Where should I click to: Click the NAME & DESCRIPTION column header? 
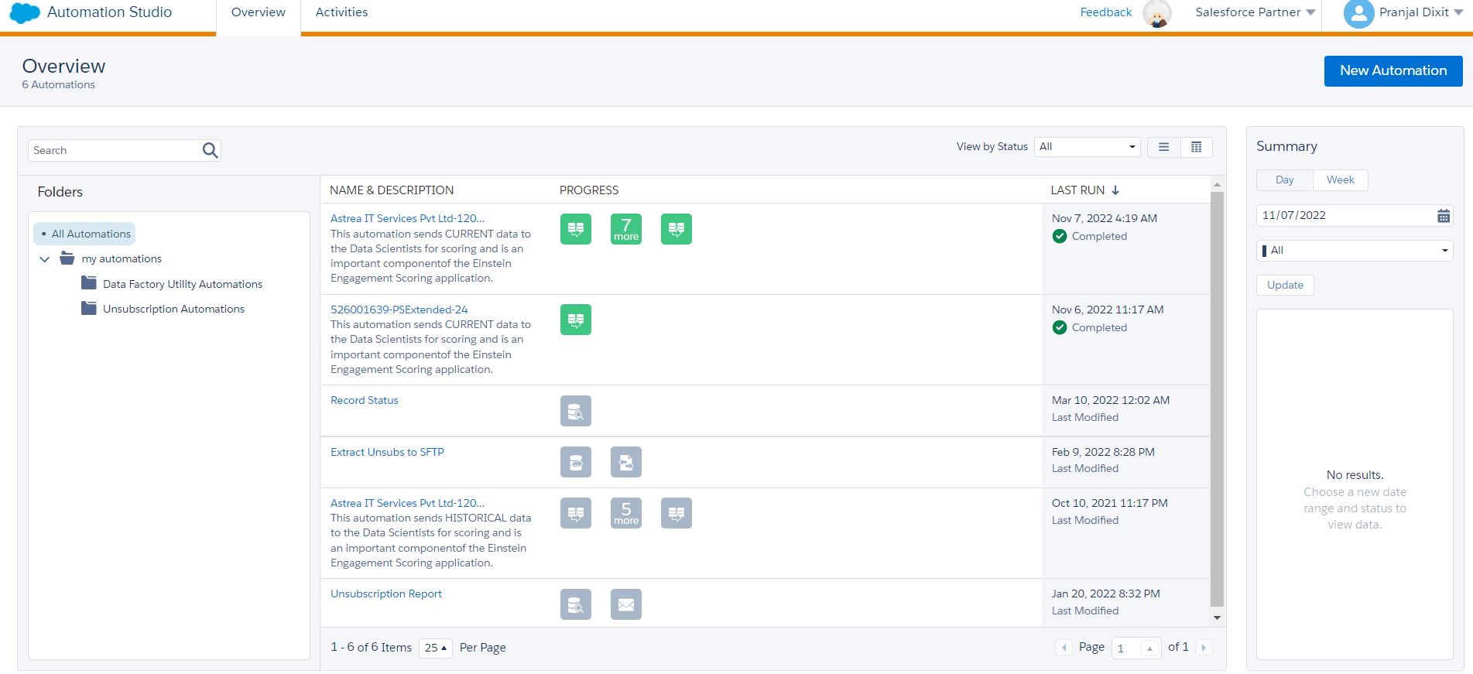coord(392,190)
